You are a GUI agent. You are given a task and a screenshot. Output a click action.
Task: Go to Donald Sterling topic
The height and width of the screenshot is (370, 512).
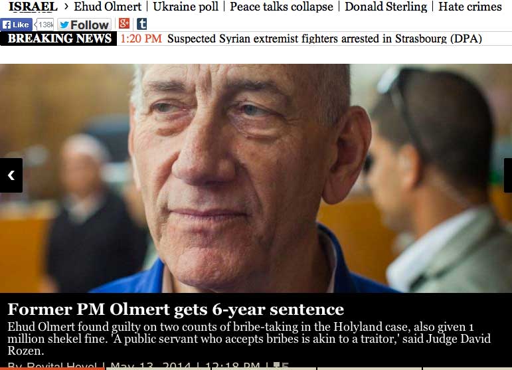pyautogui.click(x=386, y=7)
